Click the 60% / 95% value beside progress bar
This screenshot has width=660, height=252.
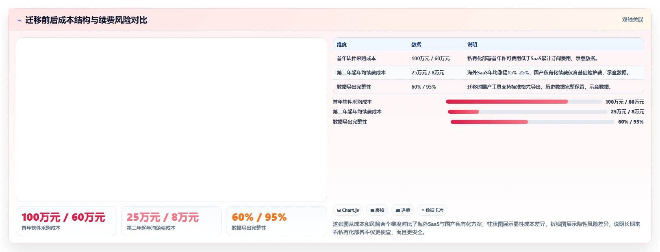(x=631, y=122)
